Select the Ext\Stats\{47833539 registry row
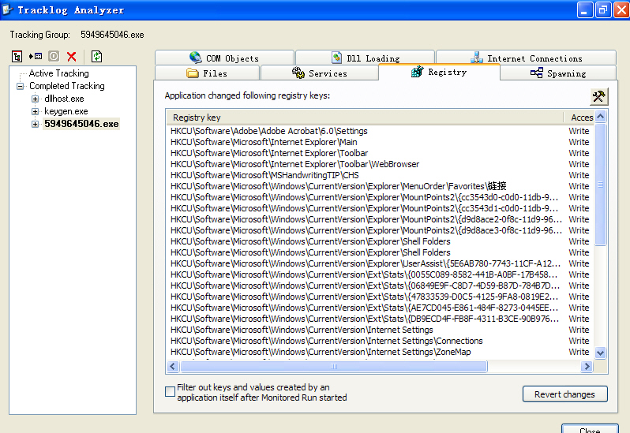This screenshot has height=433, width=630. tap(380, 297)
